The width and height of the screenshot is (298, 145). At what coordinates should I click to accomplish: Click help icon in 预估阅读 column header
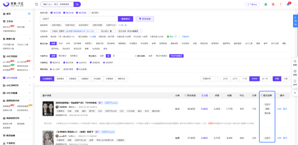[185, 95]
